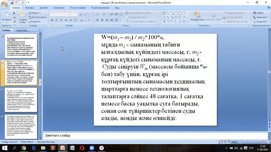Viewport: 271px width, 152px height.
Task: Select the text box shape
Action: coord(164,13)
